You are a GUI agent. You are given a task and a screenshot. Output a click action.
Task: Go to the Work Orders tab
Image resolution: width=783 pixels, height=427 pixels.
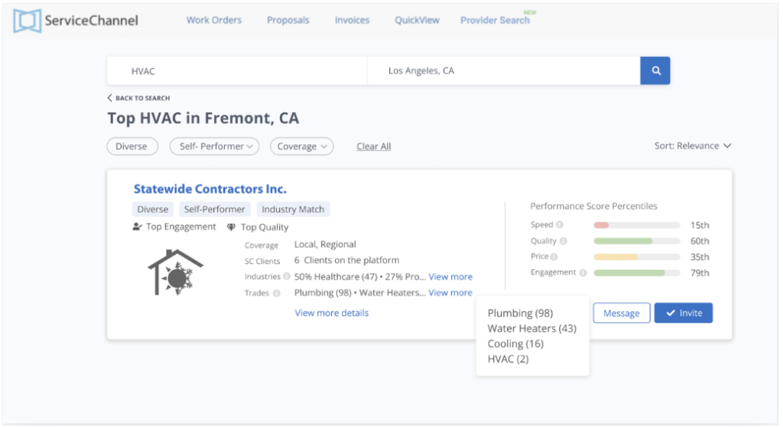(x=214, y=21)
